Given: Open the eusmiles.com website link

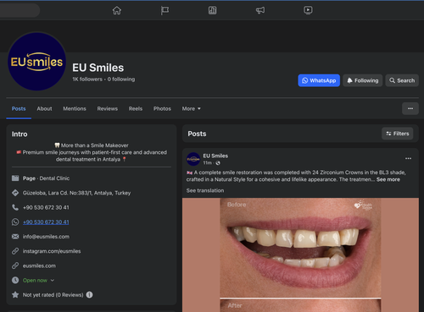Looking at the screenshot, I should 39,265.
